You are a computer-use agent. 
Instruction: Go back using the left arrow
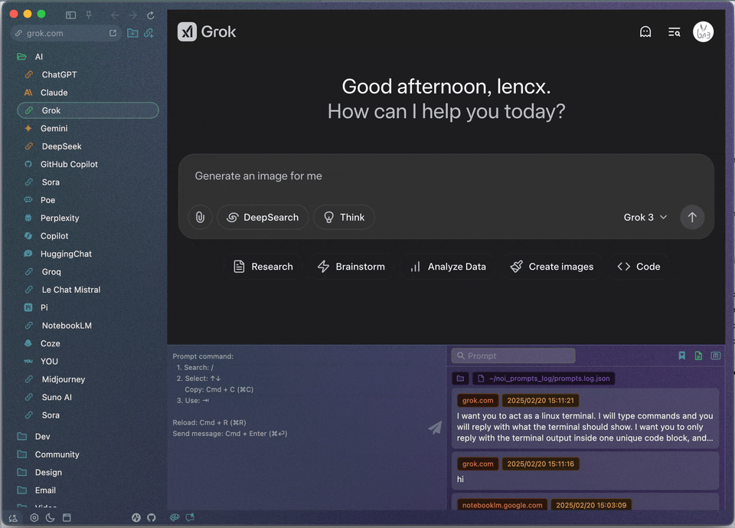(115, 15)
